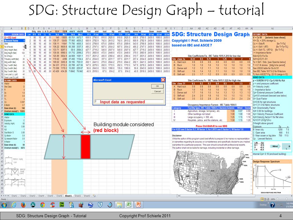
Task: Switch to the Chart3 sheet tab
Action: point(32,196)
